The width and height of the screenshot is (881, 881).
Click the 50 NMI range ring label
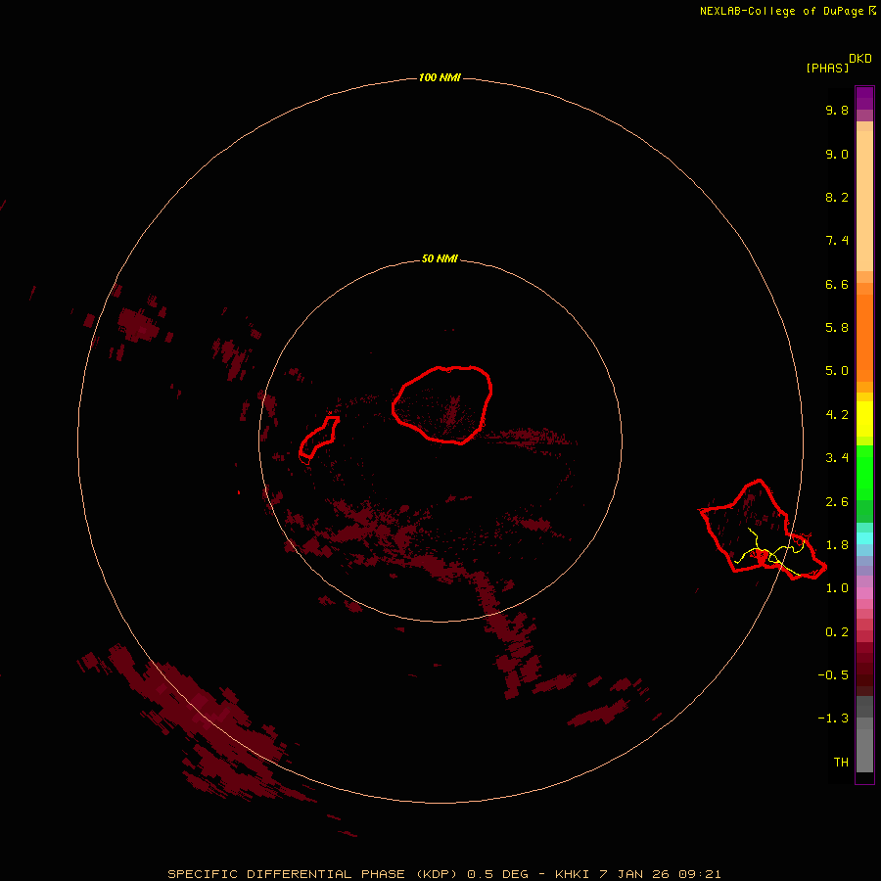click(440, 258)
